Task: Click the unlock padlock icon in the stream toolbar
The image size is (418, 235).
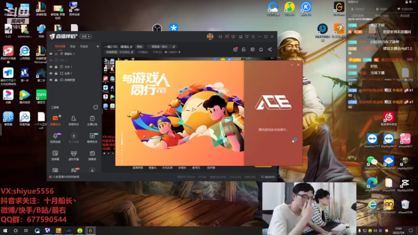Action: (x=243, y=49)
